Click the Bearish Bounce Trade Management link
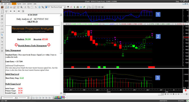Image resolution: width=189 pixels, height=102 pixels. click(32, 45)
